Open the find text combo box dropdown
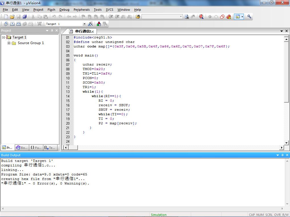This screenshot has width=290, height=217. [181, 17]
